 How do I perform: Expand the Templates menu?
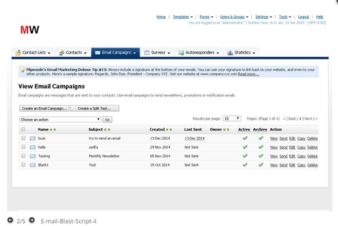[183, 17]
